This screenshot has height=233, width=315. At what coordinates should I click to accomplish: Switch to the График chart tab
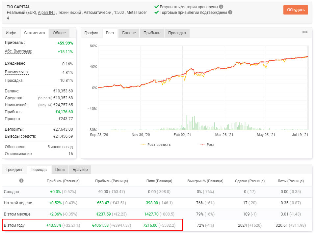coord(91,33)
